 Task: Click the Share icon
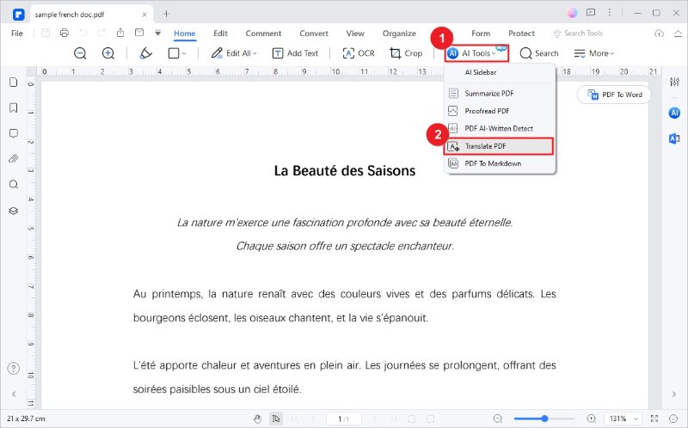120,33
